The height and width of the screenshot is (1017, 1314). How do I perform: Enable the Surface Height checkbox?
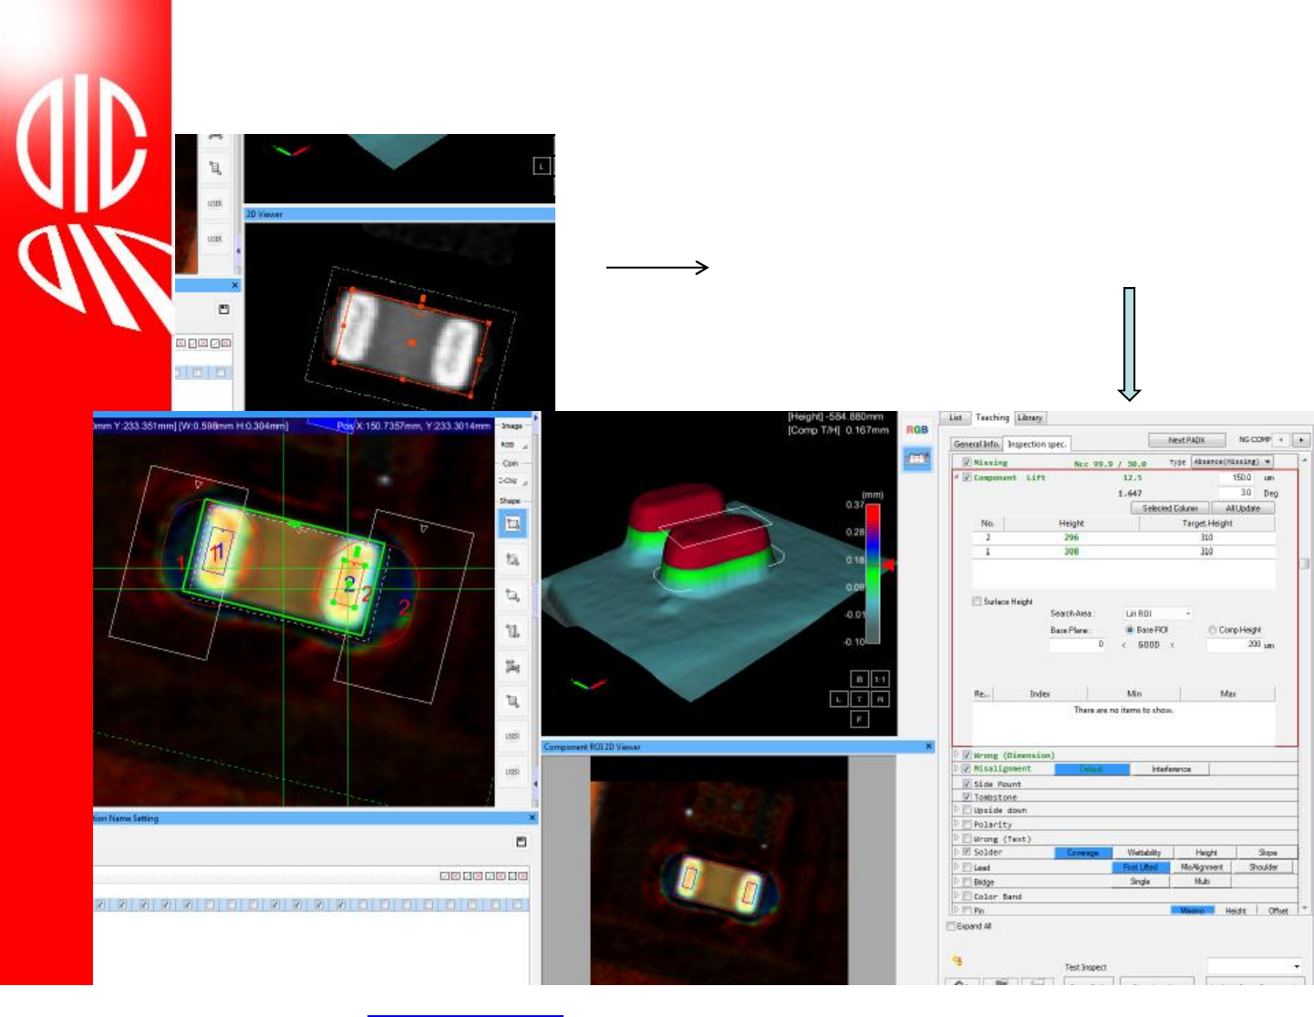click(x=978, y=601)
